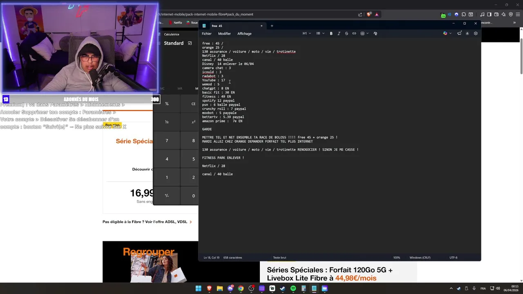
Task: Click the 'YouTube : 17' line in the note
Action: 214,80
